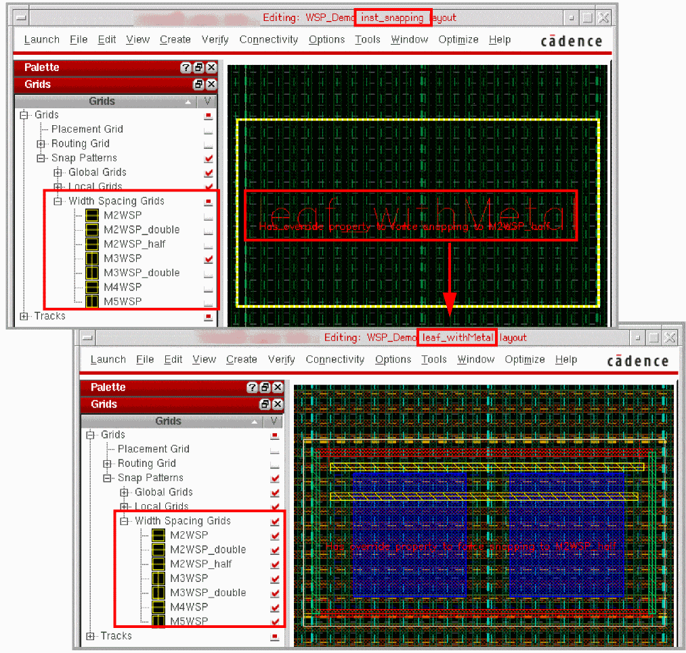The width and height of the screenshot is (686, 653).
Task: Open Palette help icon in leaf_withMetal window
Action: tap(253, 387)
